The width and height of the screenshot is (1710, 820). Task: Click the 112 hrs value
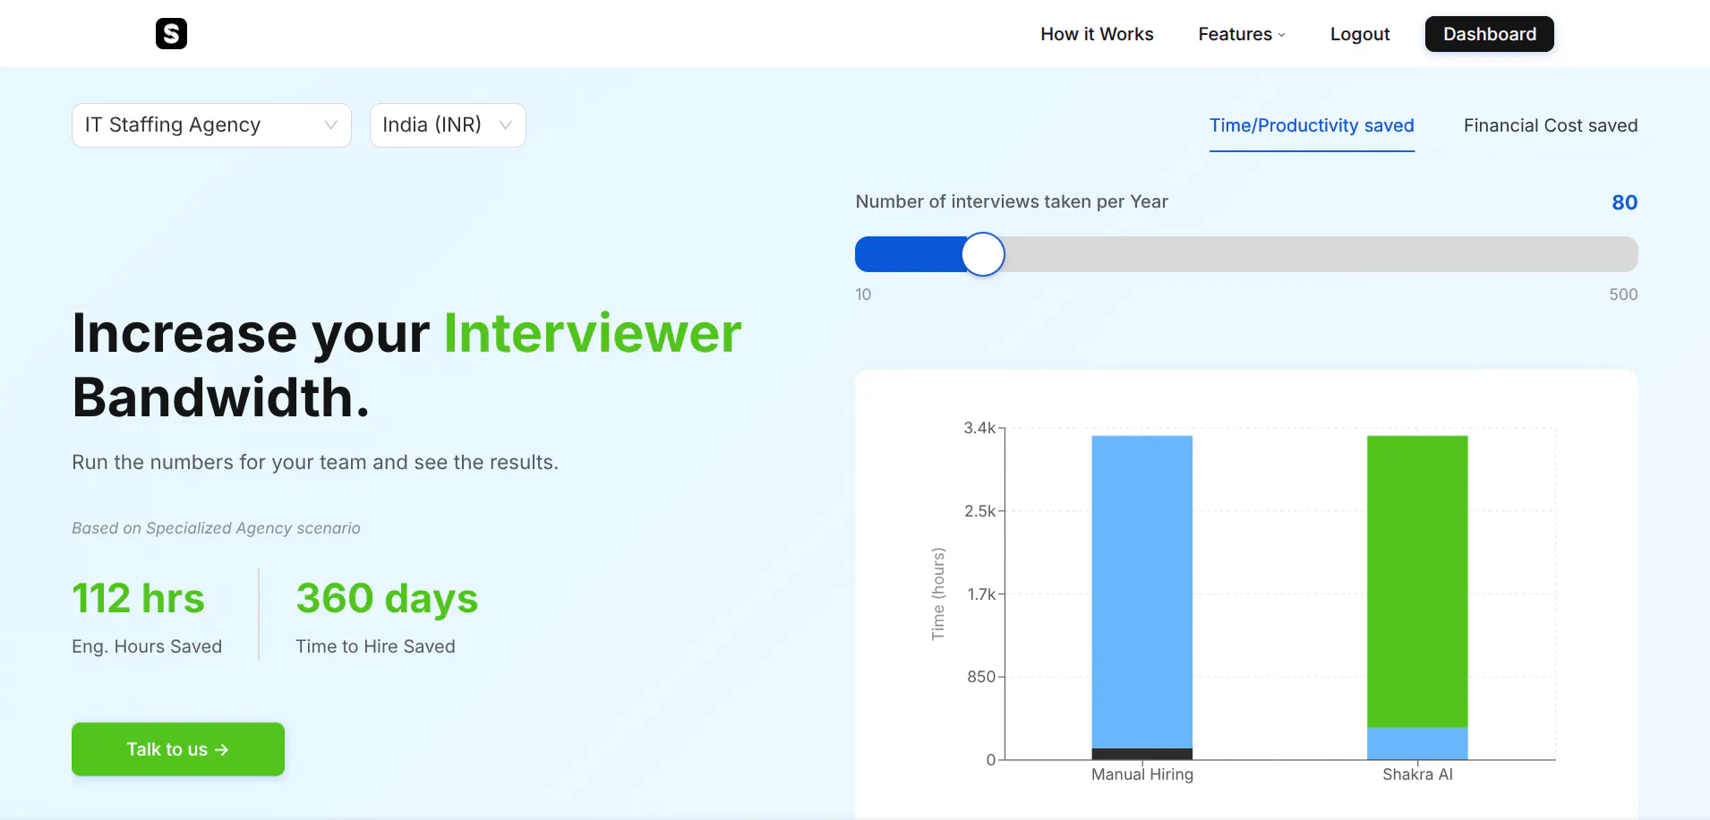138,598
